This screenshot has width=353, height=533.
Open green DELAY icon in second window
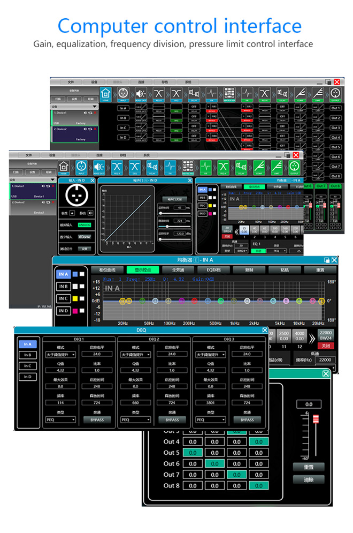click(x=241, y=168)
